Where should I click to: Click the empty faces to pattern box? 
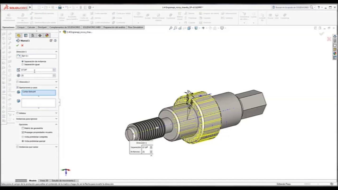pyautogui.click(x=39, y=103)
